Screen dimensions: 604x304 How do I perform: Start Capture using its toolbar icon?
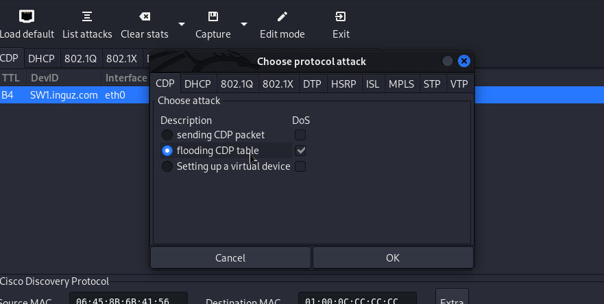tap(213, 16)
